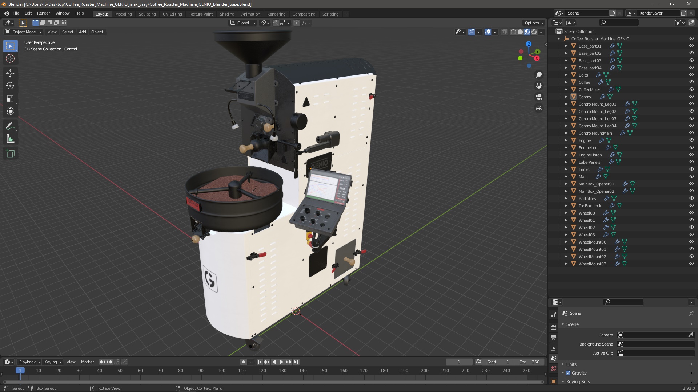Toggle X-ray mode icon
This screenshot has height=392, width=698.
(504, 32)
